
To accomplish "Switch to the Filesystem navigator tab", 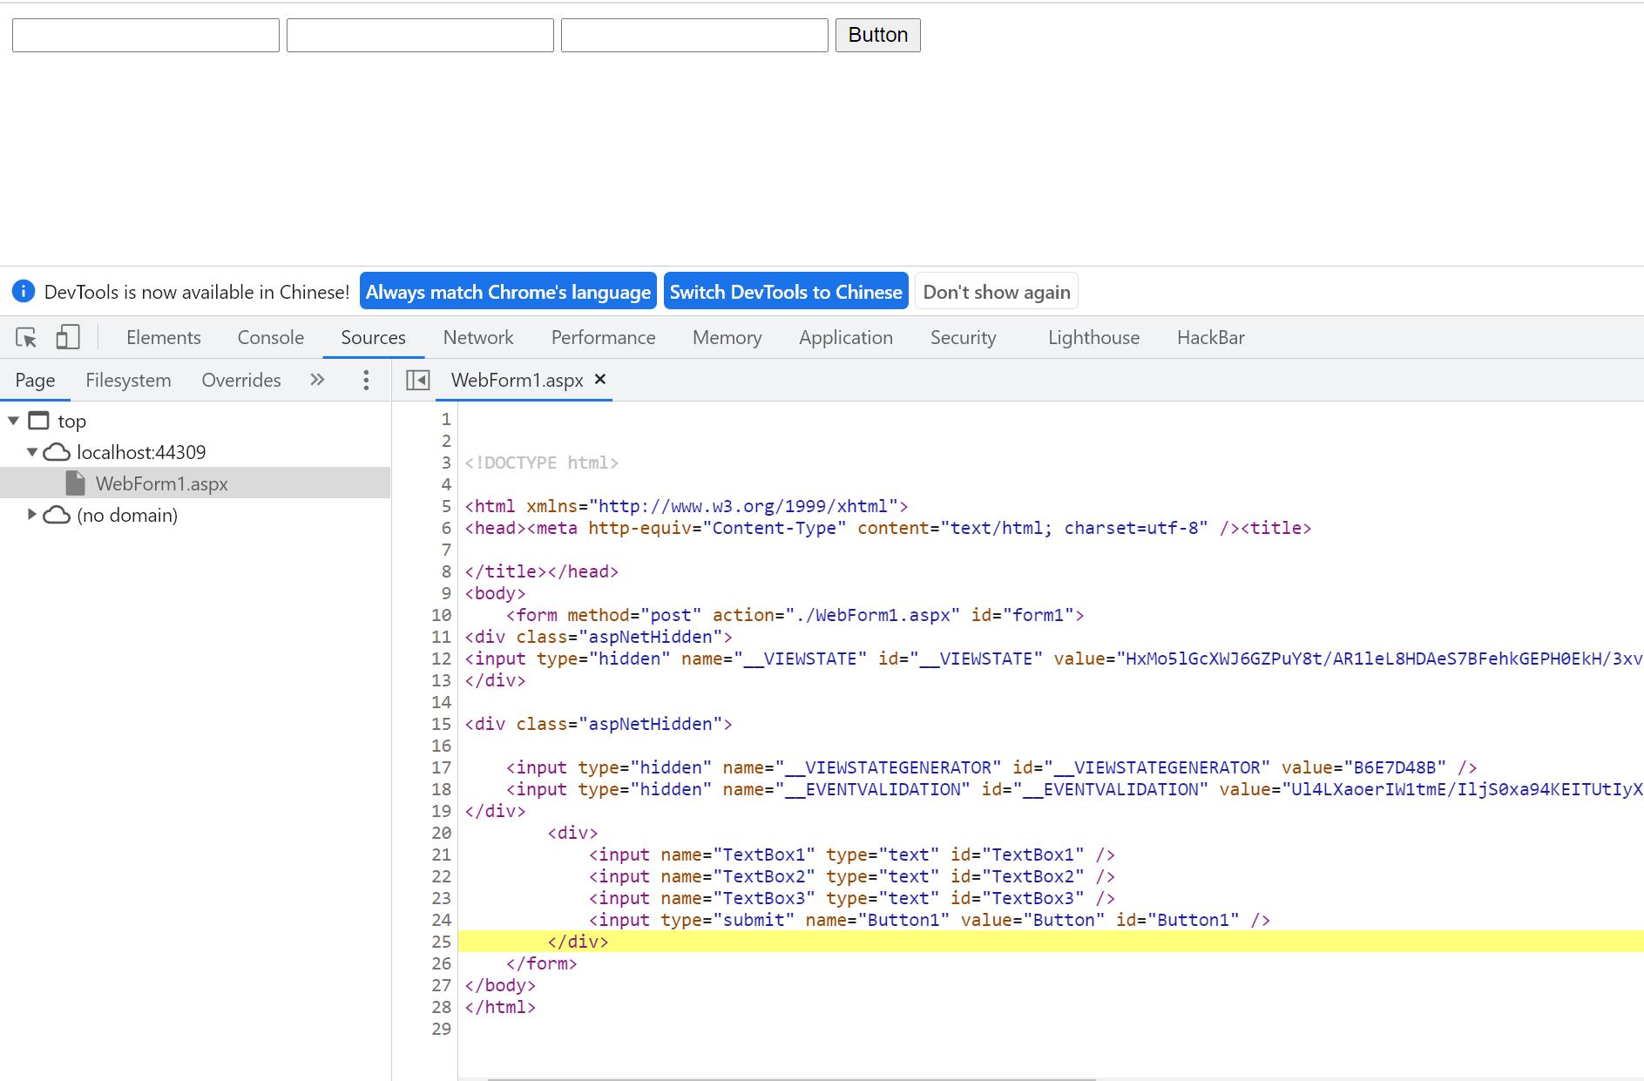I will [x=128, y=380].
